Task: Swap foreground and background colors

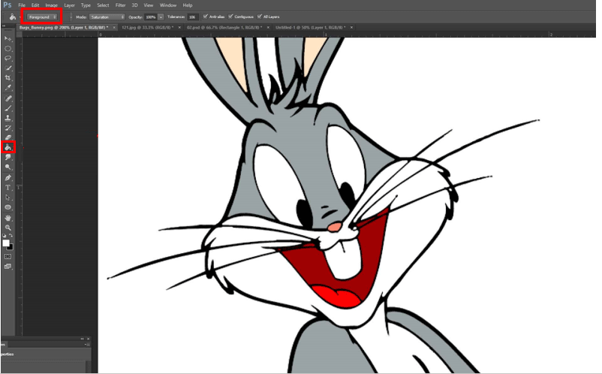Action: (11, 235)
